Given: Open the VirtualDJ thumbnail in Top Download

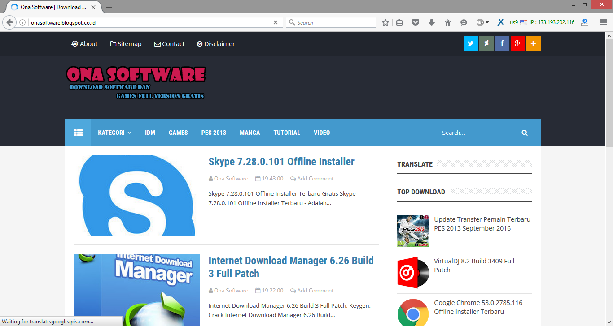Looking at the screenshot, I should coord(413,273).
